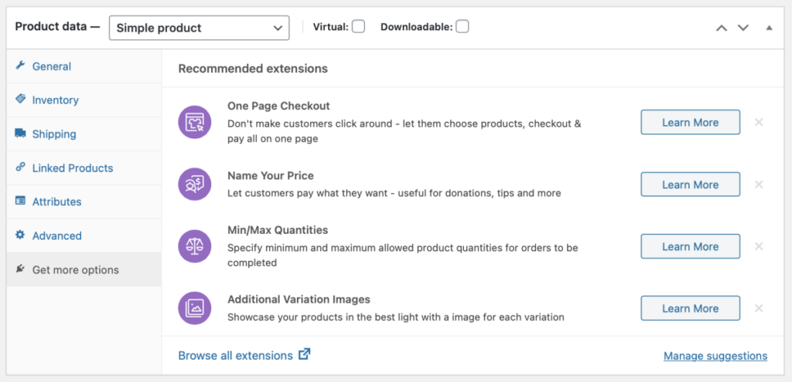Viewport: 792px width, 382px height.
Task: Select the Get more options tab
Action: (84, 269)
